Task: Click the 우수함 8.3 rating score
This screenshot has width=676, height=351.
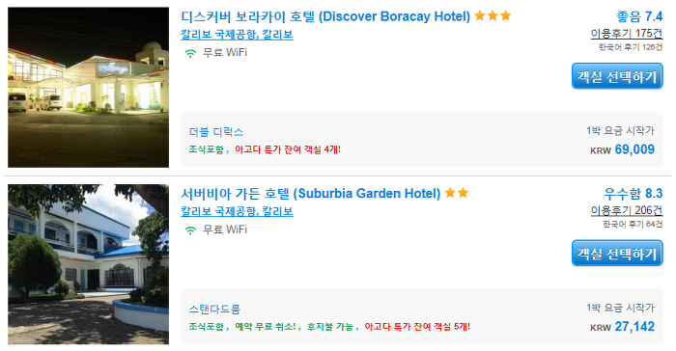Action: pos(633,194)
